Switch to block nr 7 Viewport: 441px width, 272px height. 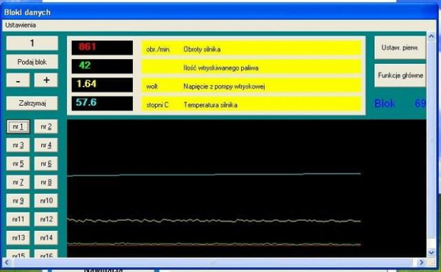[x=18, y=183]
